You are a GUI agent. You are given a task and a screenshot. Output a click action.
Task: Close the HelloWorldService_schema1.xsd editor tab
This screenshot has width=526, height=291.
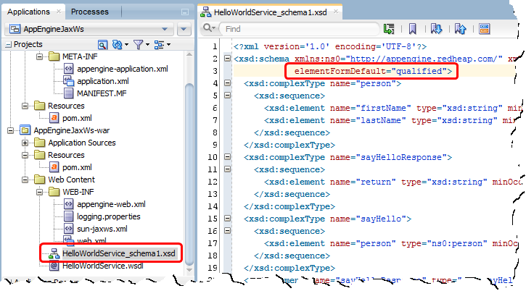click(x=336, y=12)
